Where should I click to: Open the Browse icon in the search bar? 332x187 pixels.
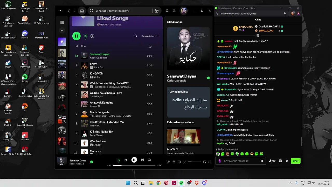[156, 11]
